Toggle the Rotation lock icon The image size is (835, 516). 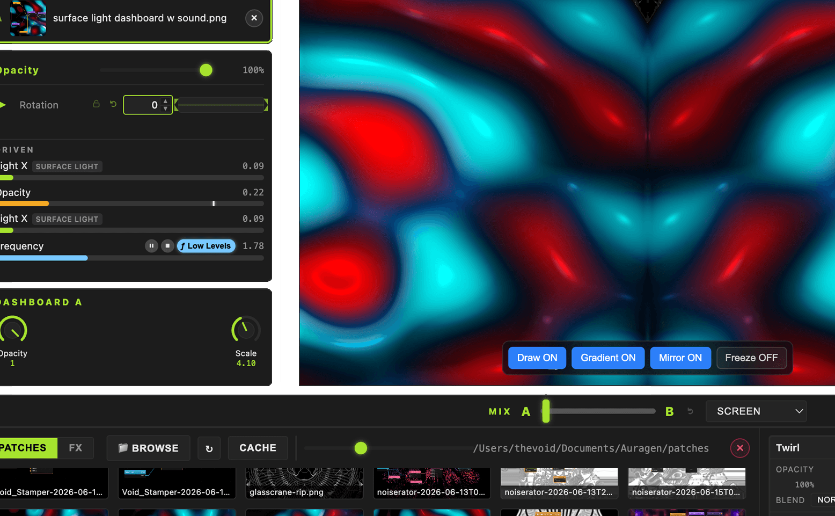(96, 104)
